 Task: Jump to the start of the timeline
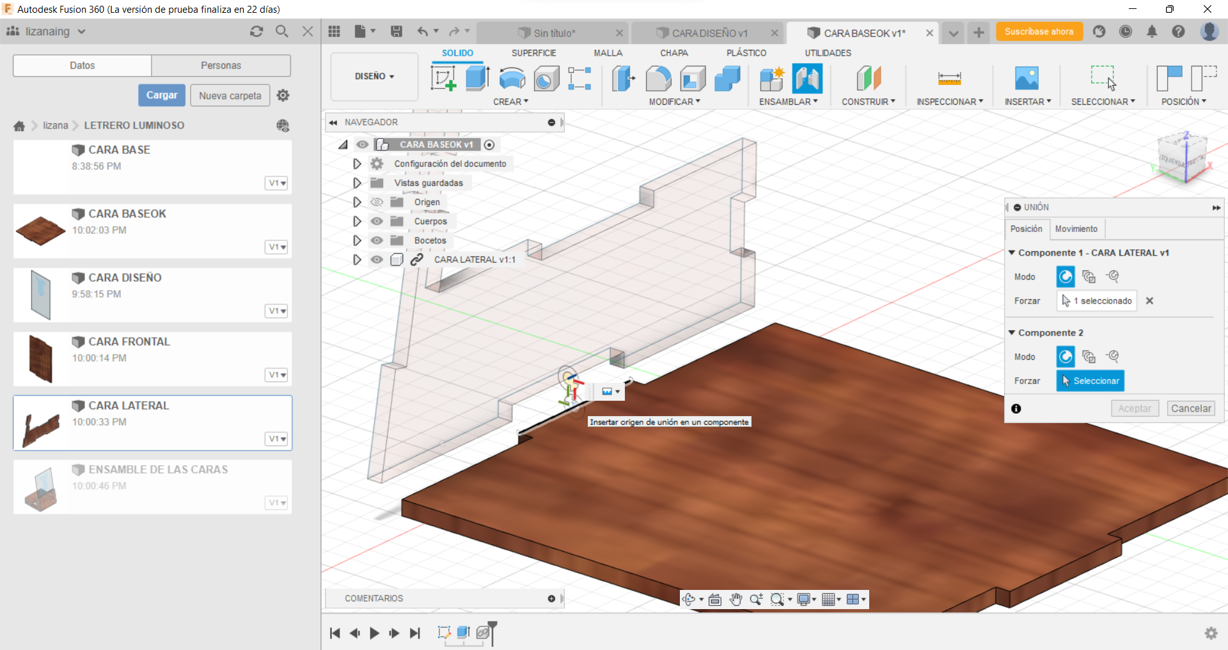335,633
